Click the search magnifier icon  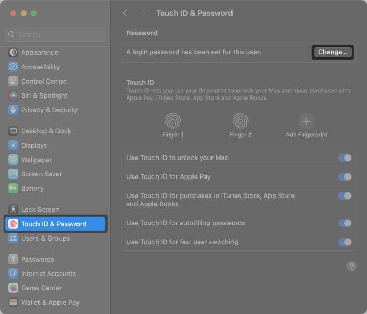click(x=11, y=34)
